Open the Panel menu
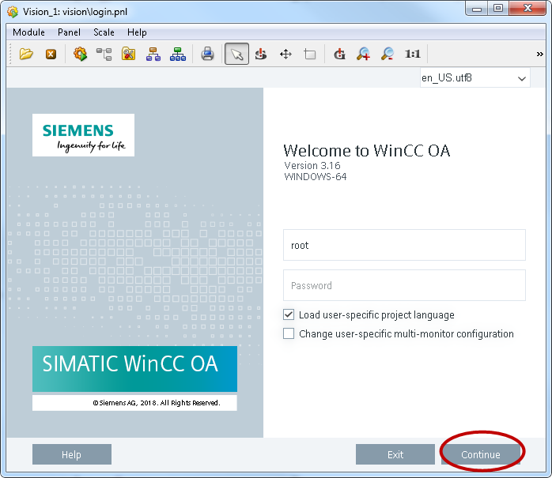 point(69,32)
